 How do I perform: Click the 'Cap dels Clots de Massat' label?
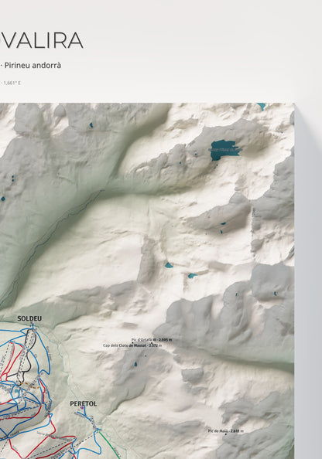132,345
